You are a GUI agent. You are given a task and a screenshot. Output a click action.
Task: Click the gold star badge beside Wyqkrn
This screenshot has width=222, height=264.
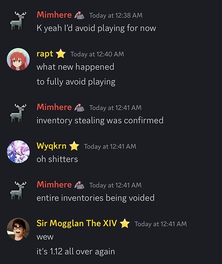(74, 146)
